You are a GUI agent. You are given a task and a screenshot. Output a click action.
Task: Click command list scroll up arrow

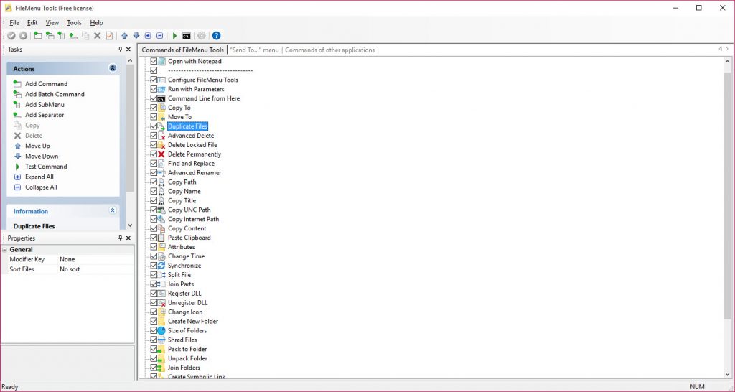pyautogui.click(x=728, y=62)
